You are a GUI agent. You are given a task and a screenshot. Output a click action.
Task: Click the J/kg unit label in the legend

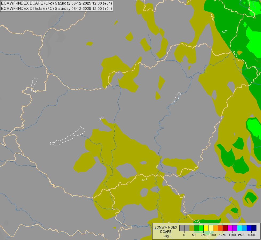[x=166, y=236]
